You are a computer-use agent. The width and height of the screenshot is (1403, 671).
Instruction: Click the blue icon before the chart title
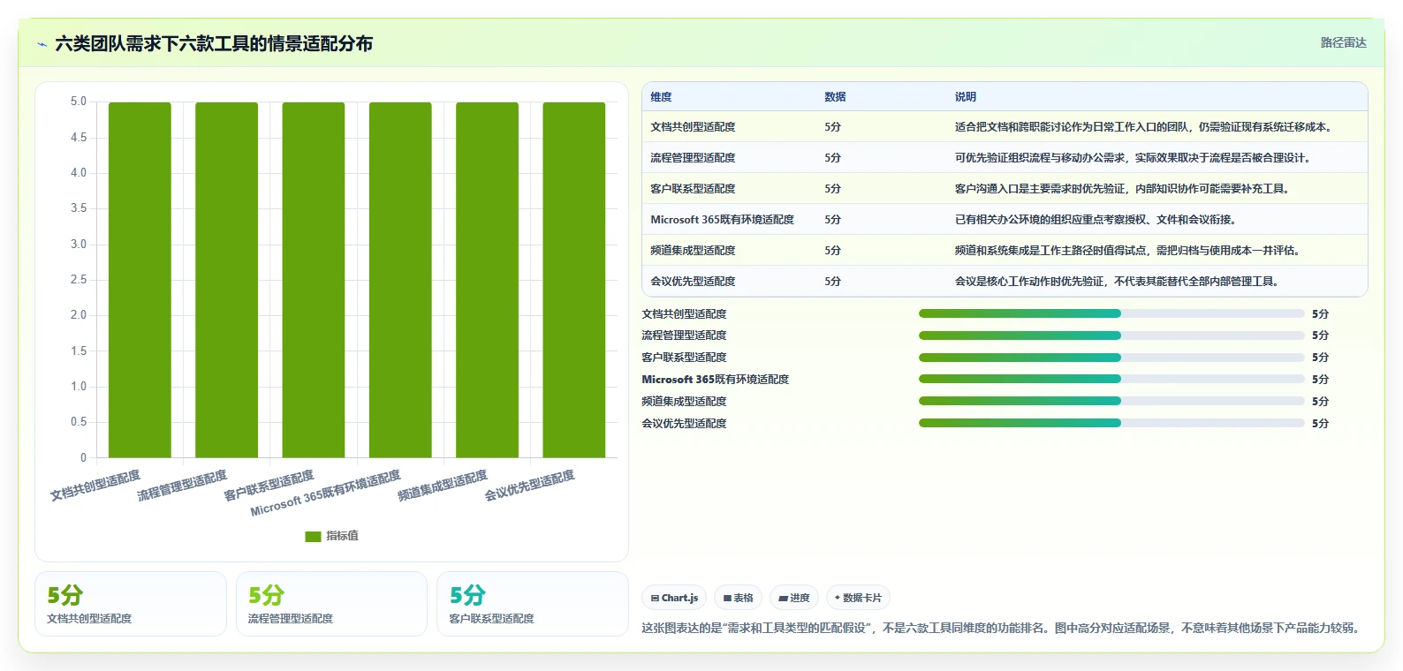point(42,44)
